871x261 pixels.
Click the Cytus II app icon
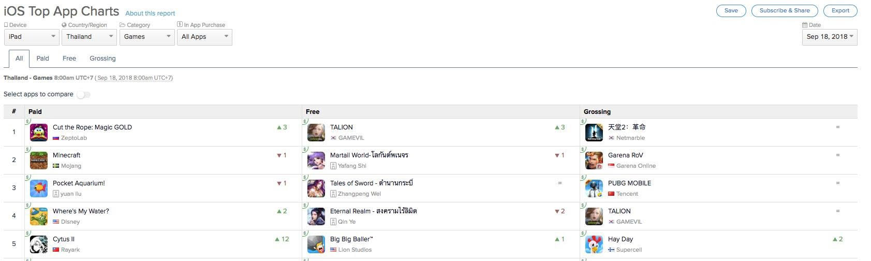tap(39, 244)
